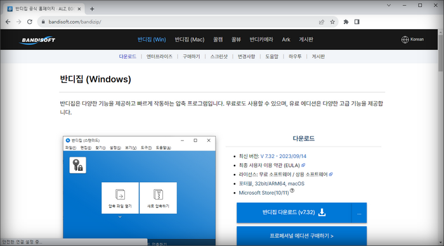Toggle the browser side panel icon
444x246 pixels.
coord(356,22)
